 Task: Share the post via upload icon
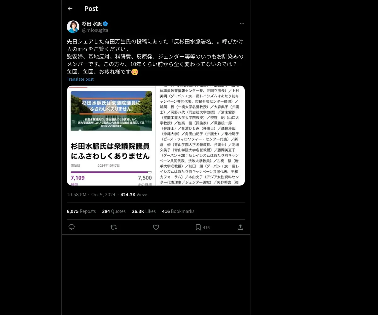[x=240, y=227]
